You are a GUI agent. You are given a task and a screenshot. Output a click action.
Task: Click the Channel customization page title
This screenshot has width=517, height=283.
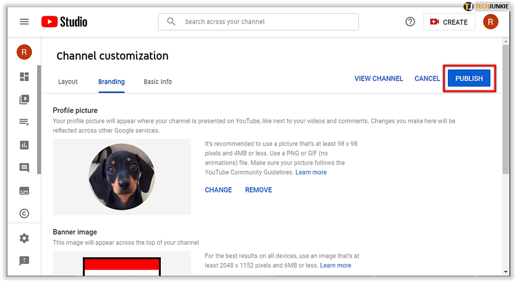113,56
